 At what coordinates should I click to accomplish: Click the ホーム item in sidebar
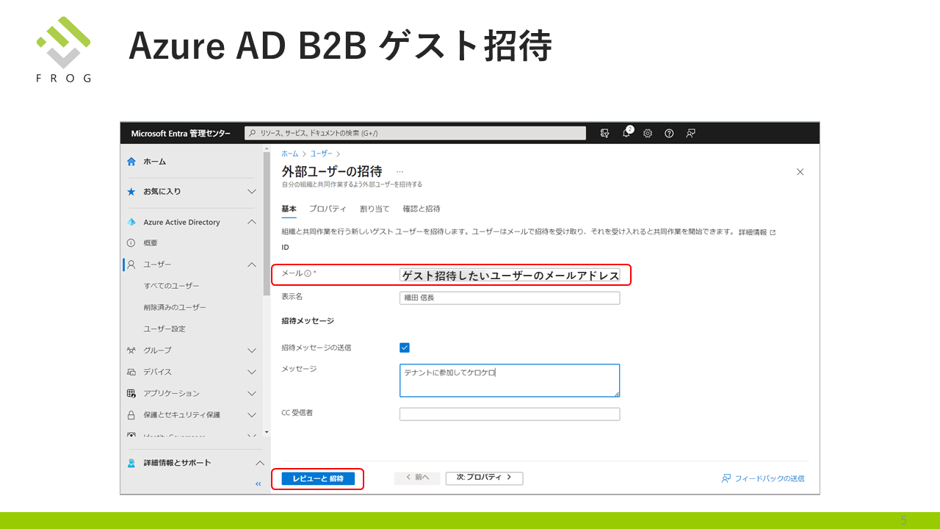[x=155, y=161]
